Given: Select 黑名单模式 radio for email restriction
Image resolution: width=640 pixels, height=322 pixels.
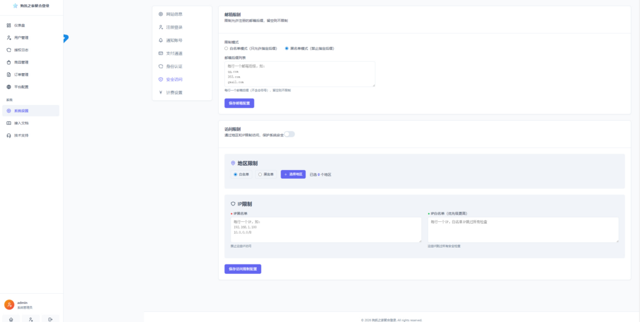Looking at the screenshot, I should (286, 48).
